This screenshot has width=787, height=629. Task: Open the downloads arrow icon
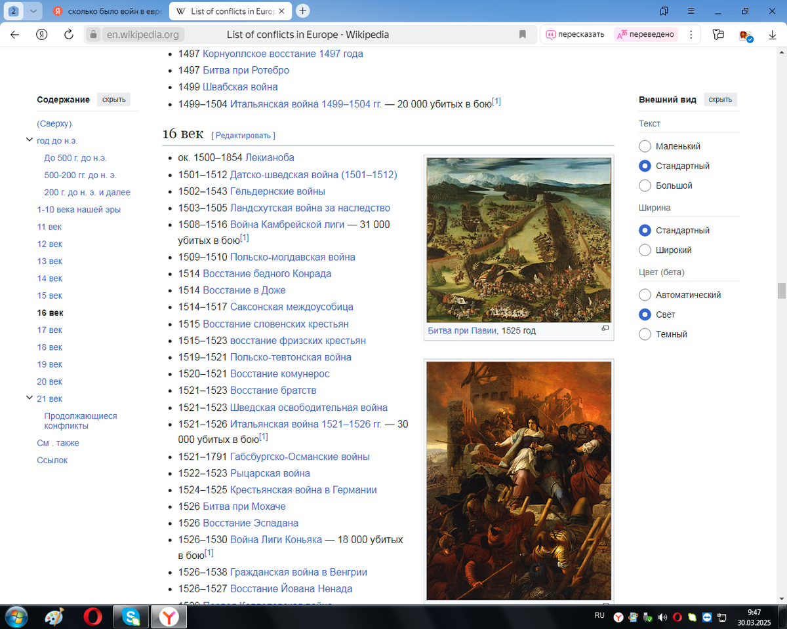772,35
